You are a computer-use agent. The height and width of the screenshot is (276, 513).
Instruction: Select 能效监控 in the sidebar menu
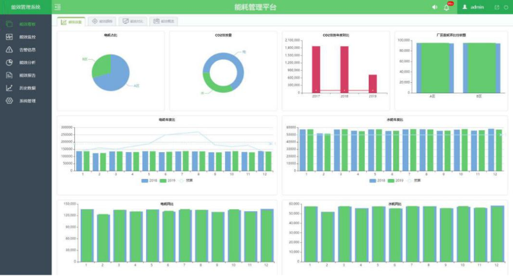(x=27, y=37)
